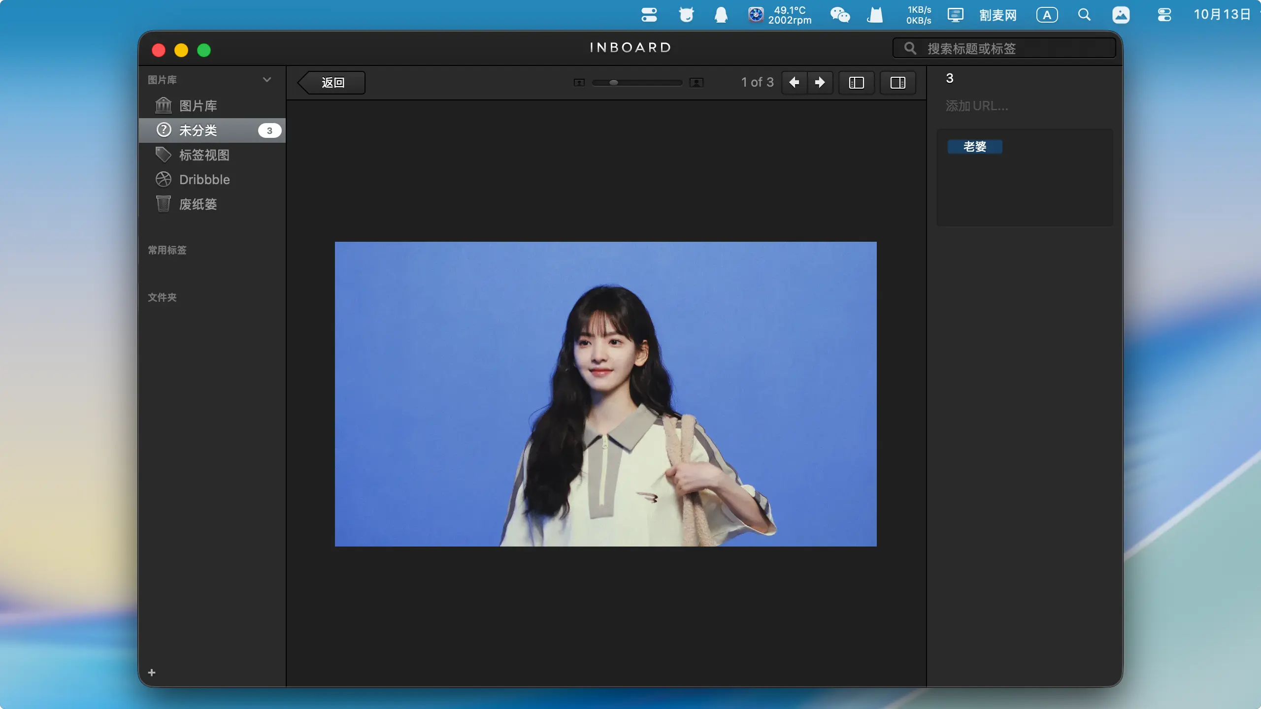Go to the previous image arrow
Screen dimensions: 1261x709
[794, 83]
